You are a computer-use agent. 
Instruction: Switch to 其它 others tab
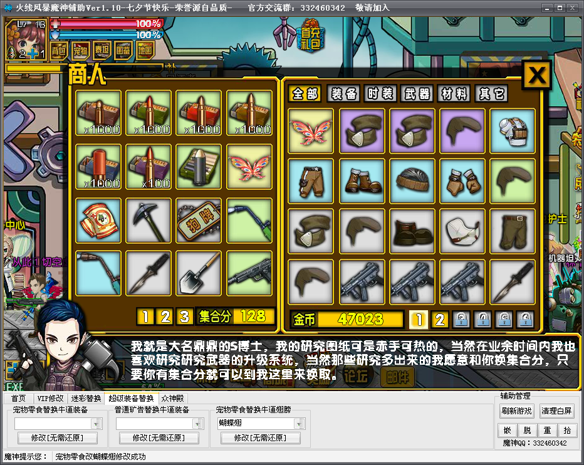pos(491,93)
